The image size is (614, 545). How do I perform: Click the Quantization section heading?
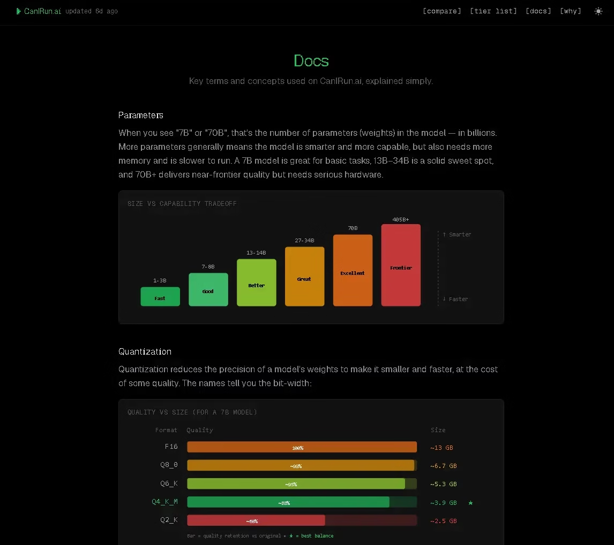145,351
